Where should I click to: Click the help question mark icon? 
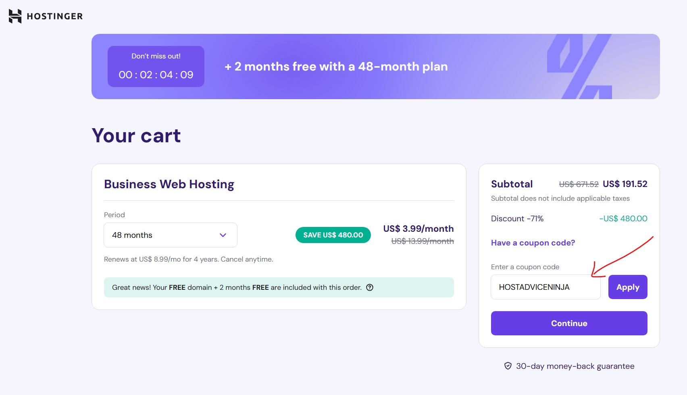click(370, 287)
